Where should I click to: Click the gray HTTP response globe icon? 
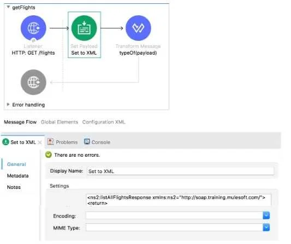[x=33, y=82]
